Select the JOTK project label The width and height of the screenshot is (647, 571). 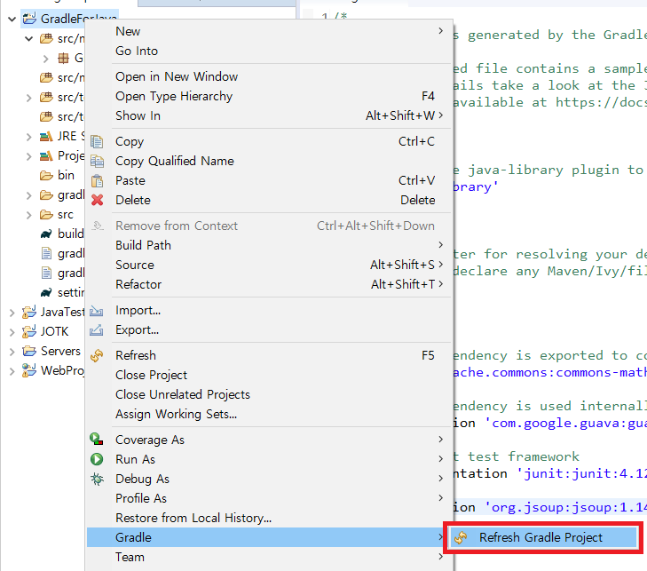pyautogui.click(x=54, y=331)
